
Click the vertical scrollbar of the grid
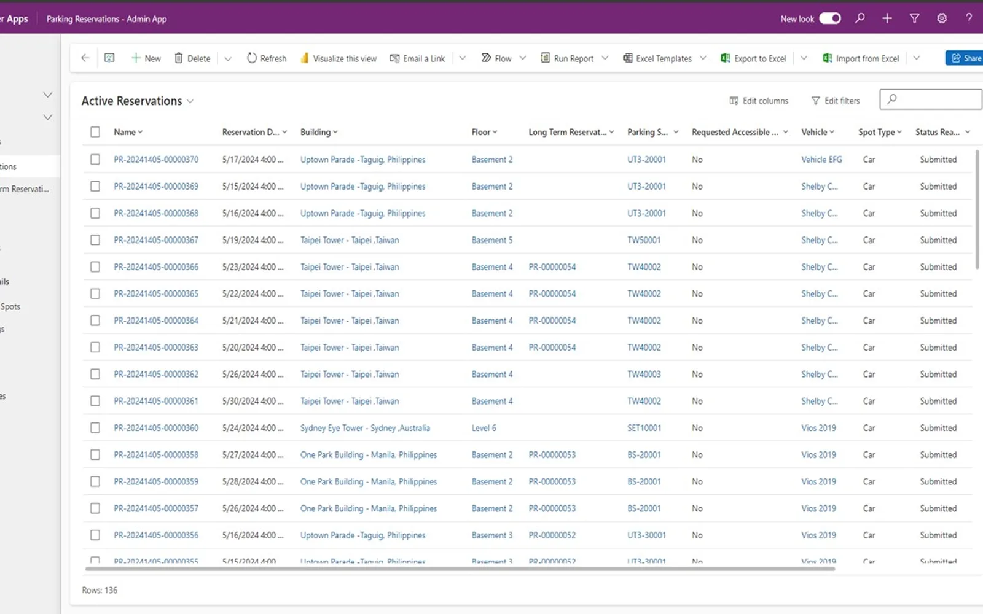click(x=977, y=209)
